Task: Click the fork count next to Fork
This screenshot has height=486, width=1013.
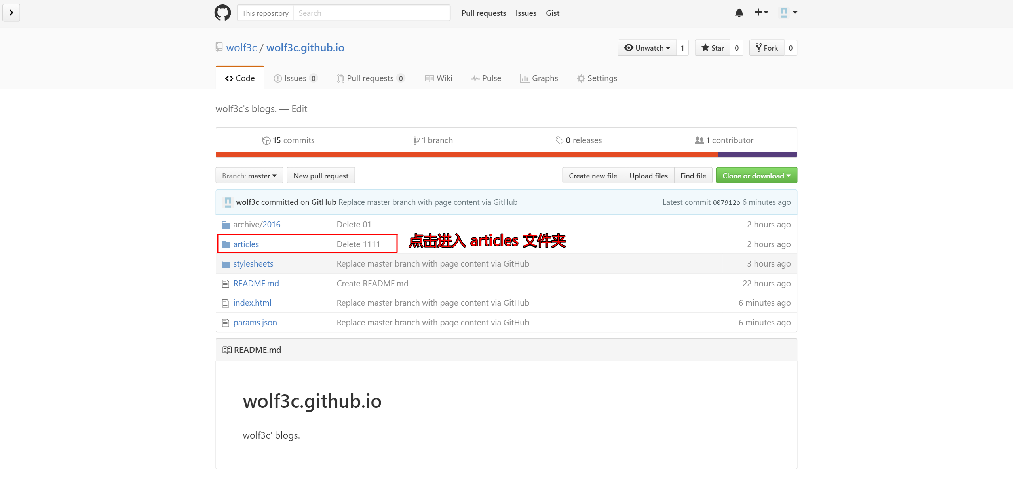Action: 791,48
